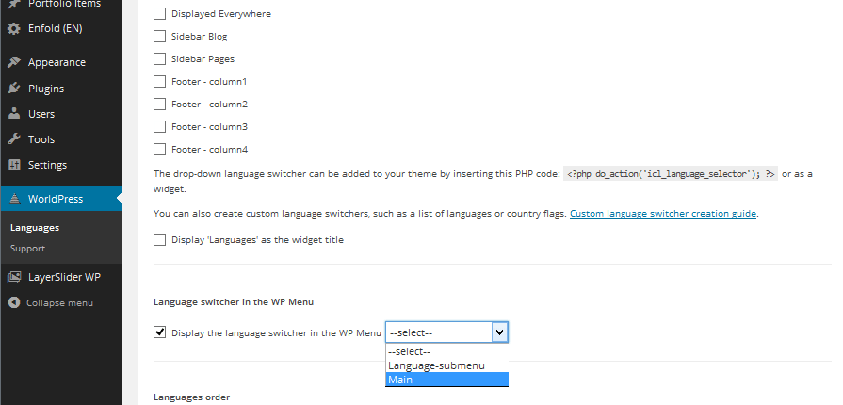Image resolution: width=843 pixels, height=405 pixels.
Task: Click the WP Menu dropdown arrow
Action: [499, 332]
